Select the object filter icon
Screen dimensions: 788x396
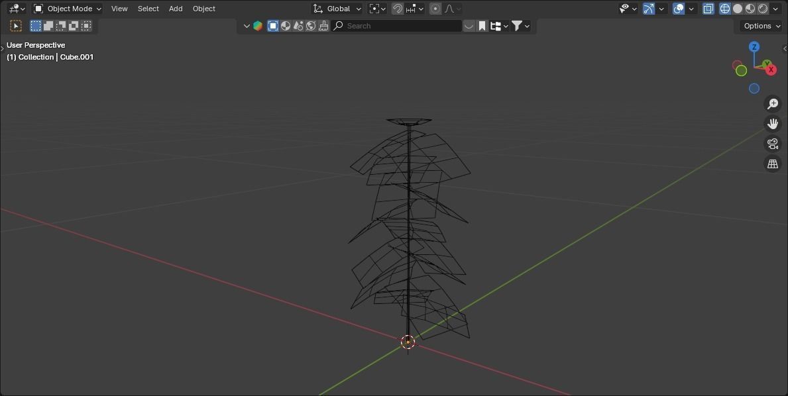[273, 26]
